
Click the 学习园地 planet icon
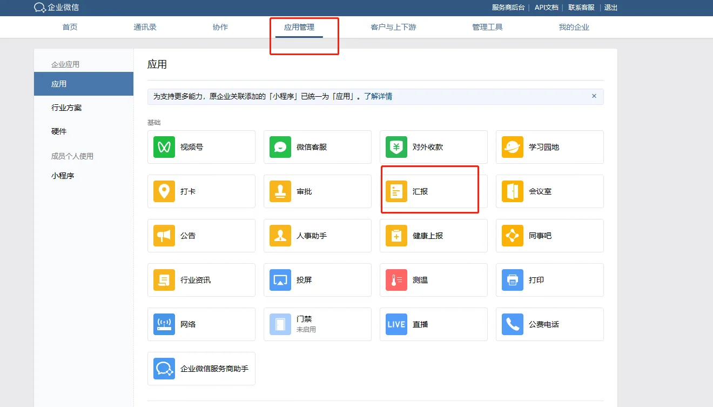(513, 147)
